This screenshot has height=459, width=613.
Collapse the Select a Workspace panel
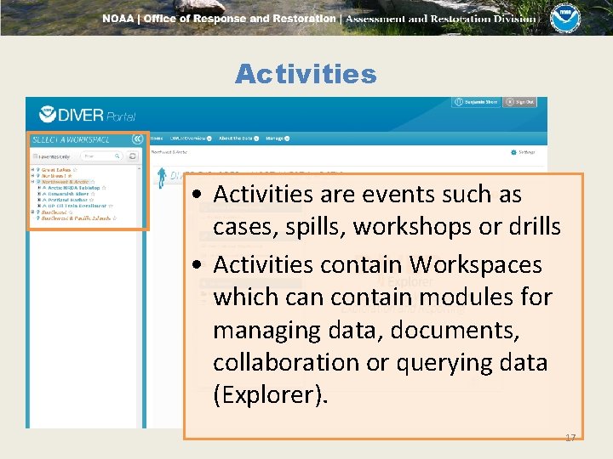click(x=137, y=139)
